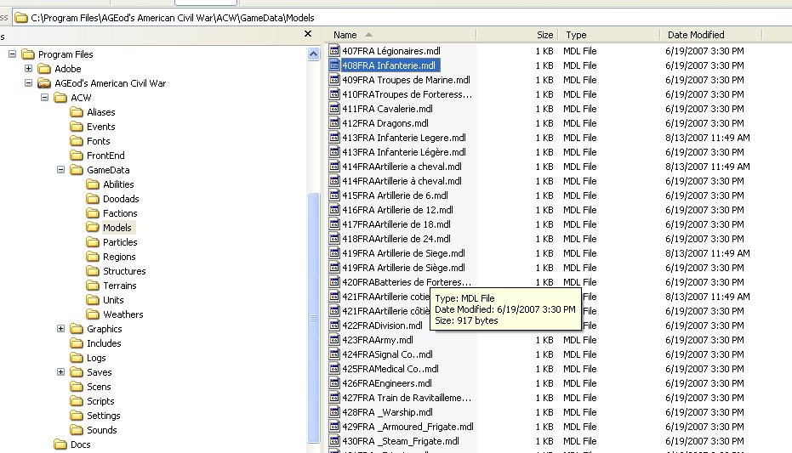Click the 428FRA _Warship.mdl file icon
The width and height of the screenshot is (792, 453).
pos(334,412)
